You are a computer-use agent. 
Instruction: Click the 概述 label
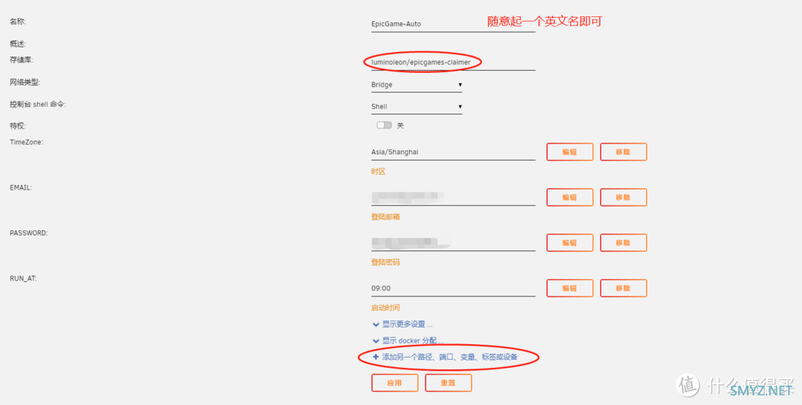click(18, 44)
